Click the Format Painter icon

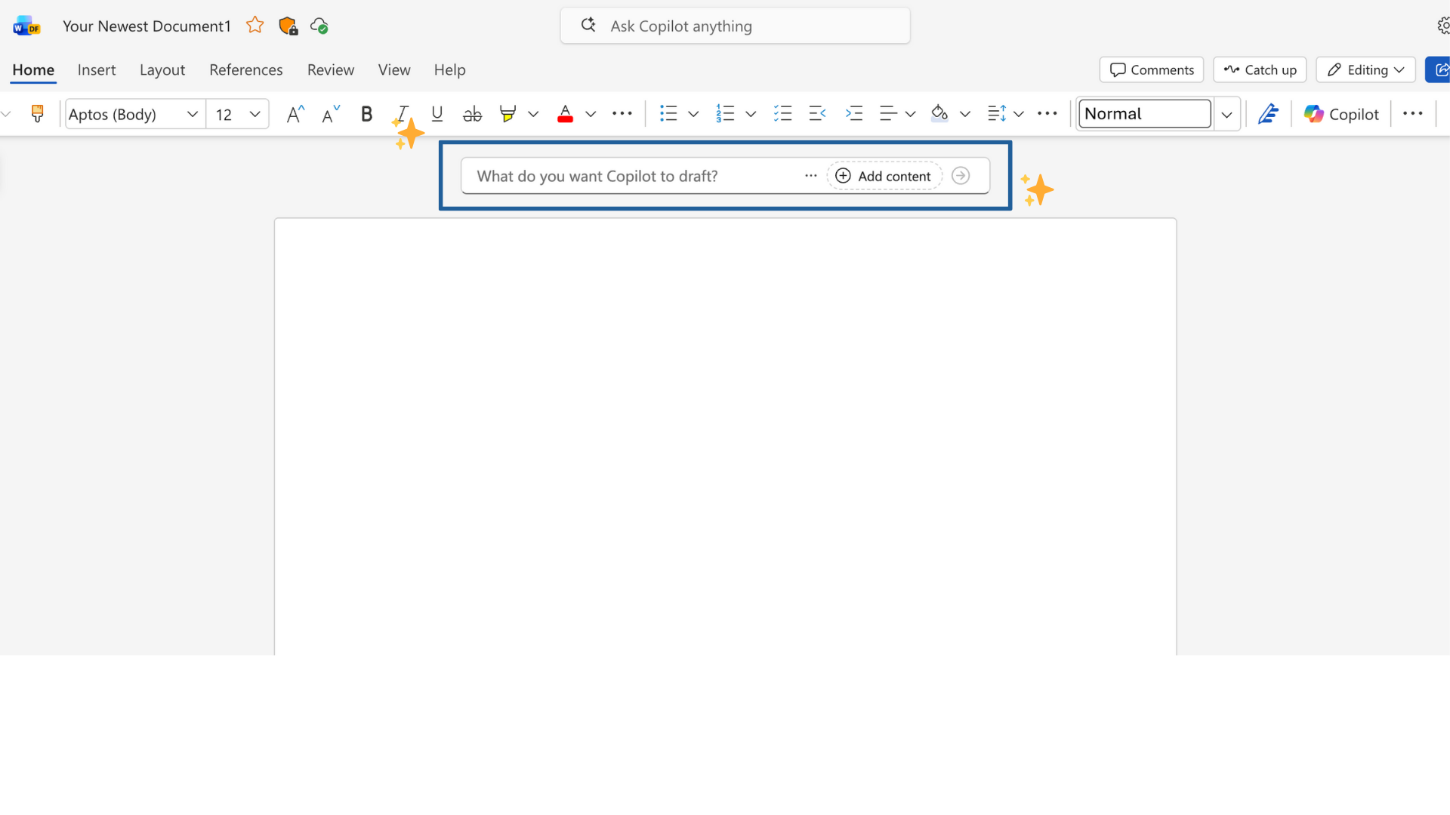37,114
